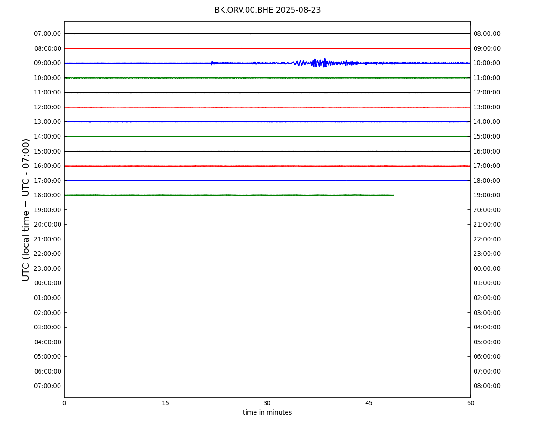Image resolution: width=535 pixels, height=442 pixels.
Task: Click the right-axis 03:00:00 label
Action: coord(487,313)
